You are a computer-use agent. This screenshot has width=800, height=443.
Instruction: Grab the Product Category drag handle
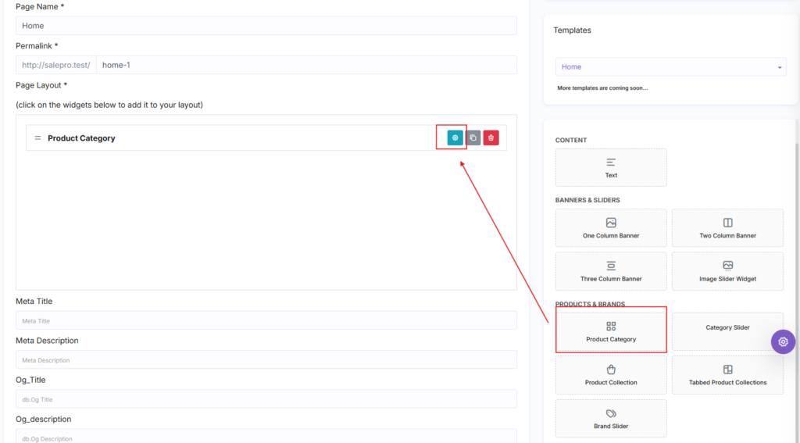click(x=37, y=138)
